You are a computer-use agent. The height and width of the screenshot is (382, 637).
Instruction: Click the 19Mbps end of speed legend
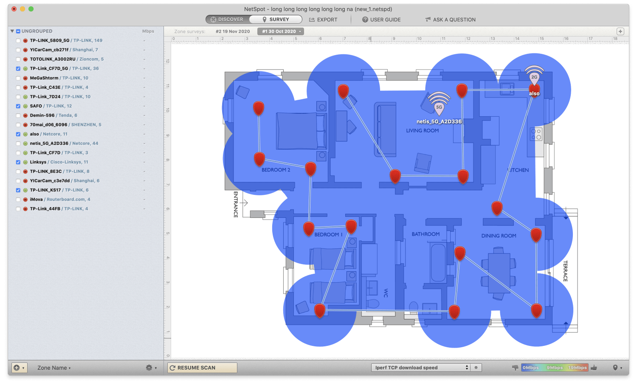click(x=578, y=368)
